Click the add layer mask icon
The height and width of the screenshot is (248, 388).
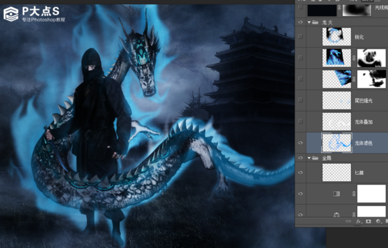pyautogui.click(x=368, y=221)
